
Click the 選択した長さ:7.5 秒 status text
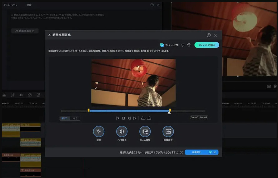click(130, 152)
